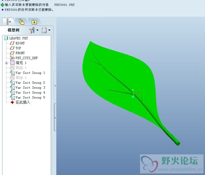
Task: Click the 模型树 panel title
Action: pos(14,30)
